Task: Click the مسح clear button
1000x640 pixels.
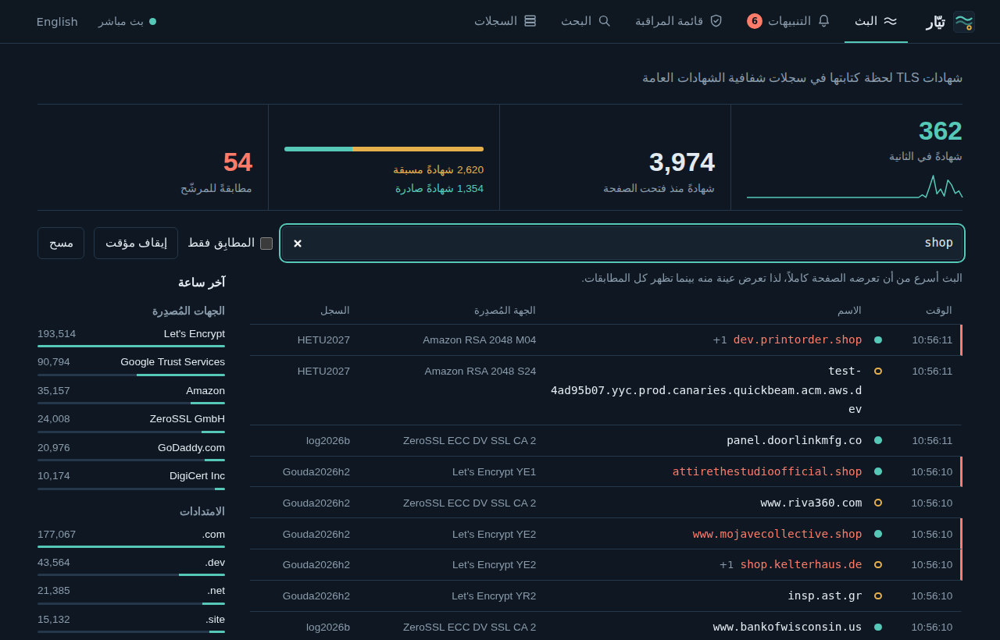Action: (61, 243)
